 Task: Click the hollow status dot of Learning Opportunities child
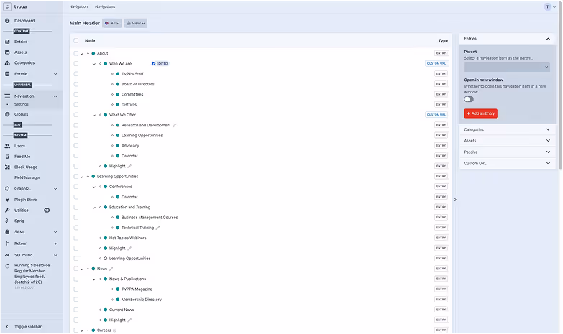105,259
